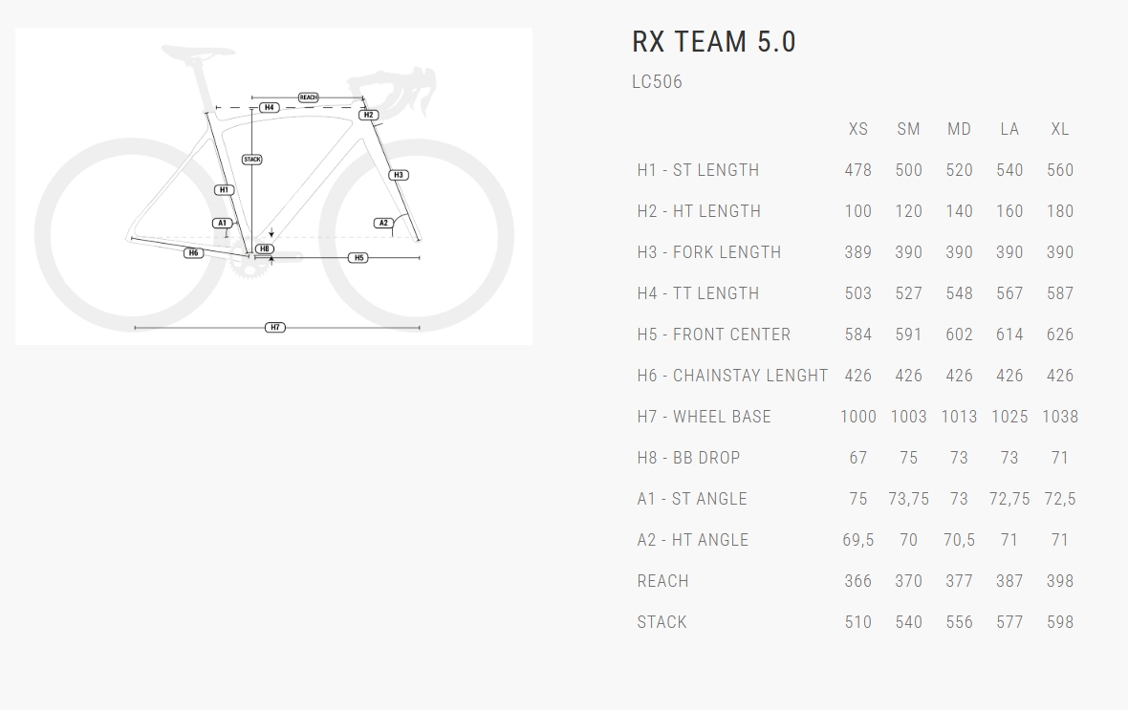Screen dimensions: 1128x712
Task: Click the H7 wheelbase badge below the bike
Action: 275,328
